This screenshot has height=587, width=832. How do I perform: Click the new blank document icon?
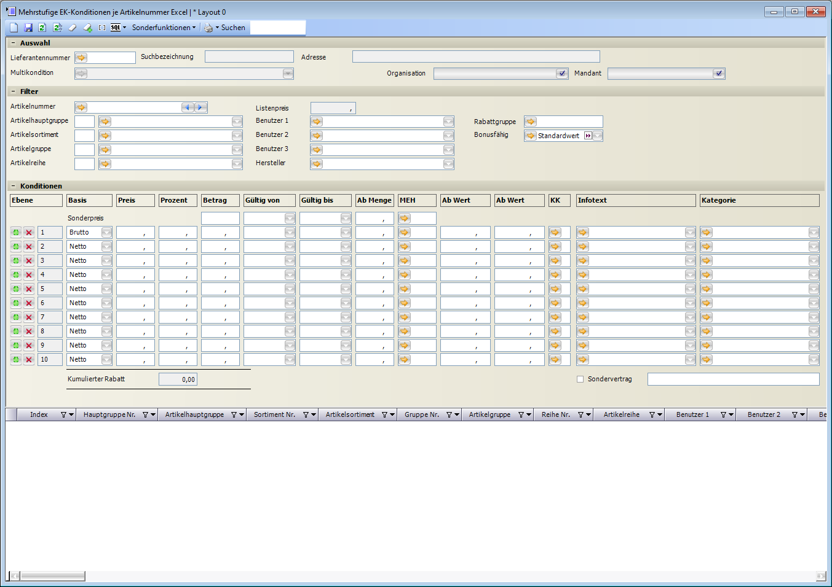point(14,28)
